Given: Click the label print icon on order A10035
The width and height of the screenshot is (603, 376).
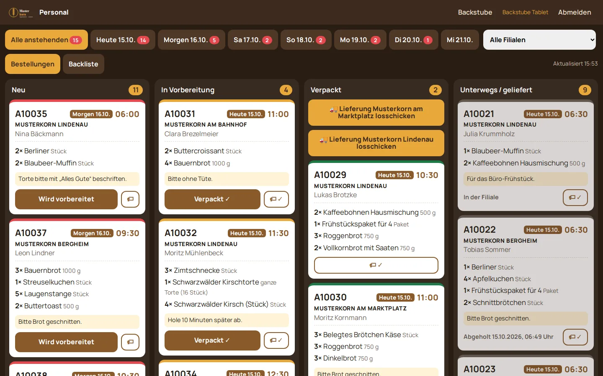Looking at the screenshot, I should (130, 199).
